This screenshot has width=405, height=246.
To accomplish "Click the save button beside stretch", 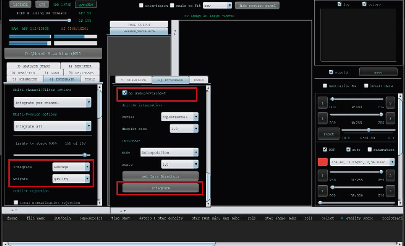I will click(x=378, y=72).
